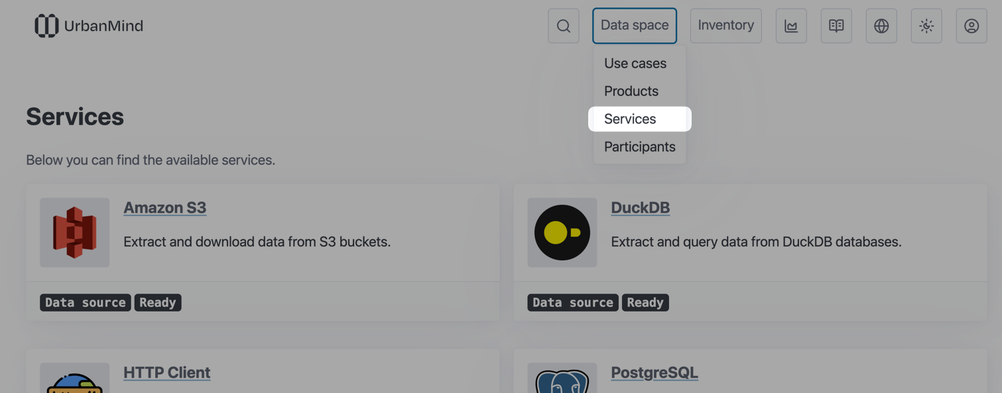
Task: Click the Services page heading
Action: pos(75,117)
